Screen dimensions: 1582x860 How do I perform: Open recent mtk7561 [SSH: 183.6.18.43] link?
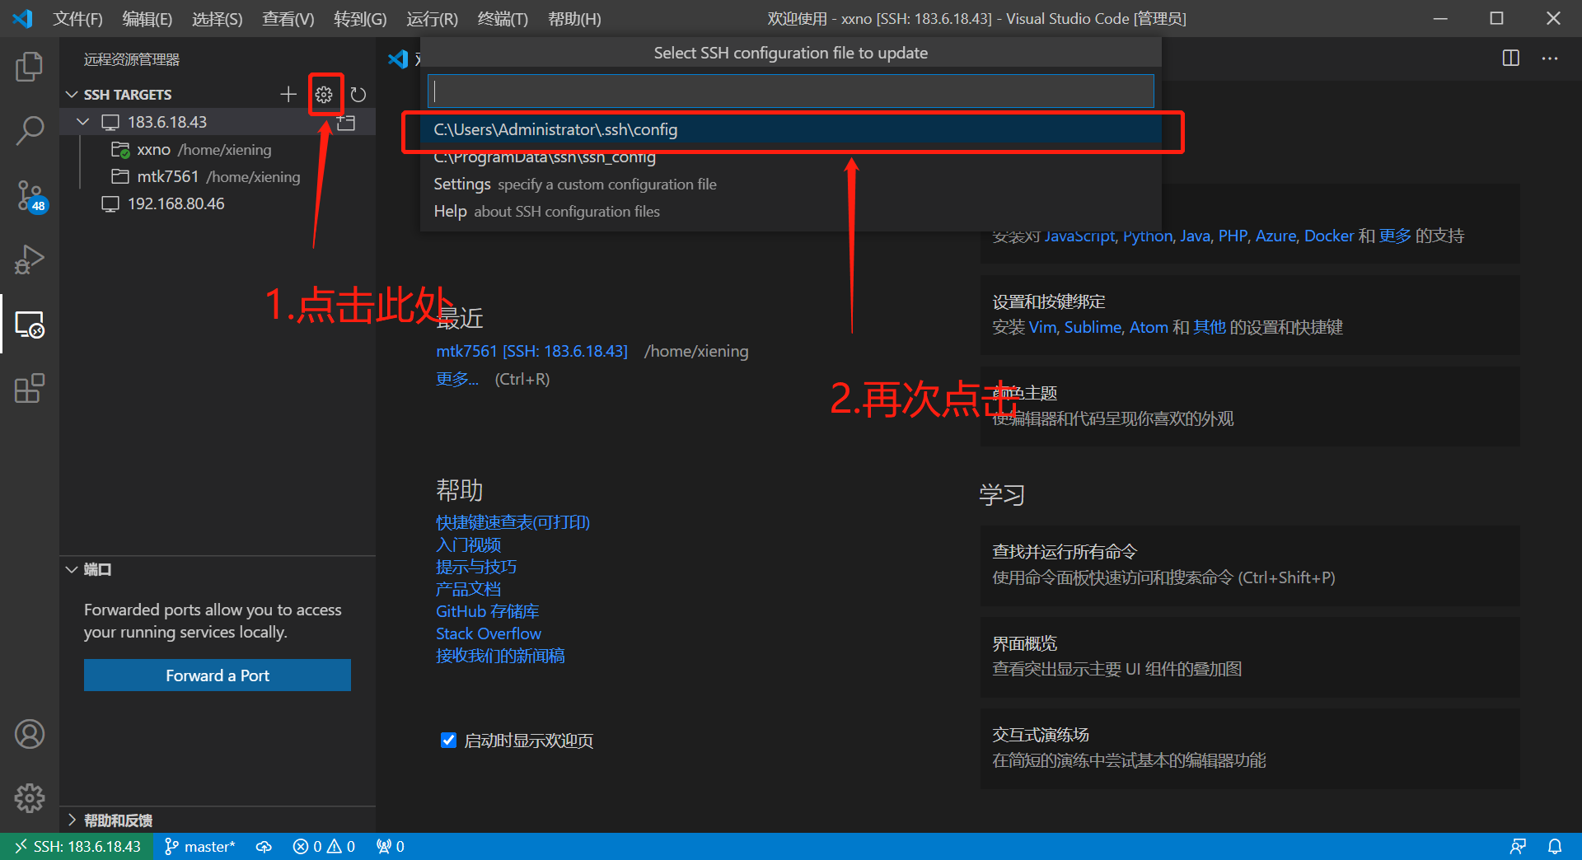click(531, 351)
